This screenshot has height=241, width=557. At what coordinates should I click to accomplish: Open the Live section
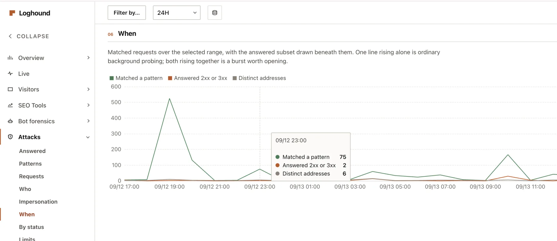tap(24, 74)
